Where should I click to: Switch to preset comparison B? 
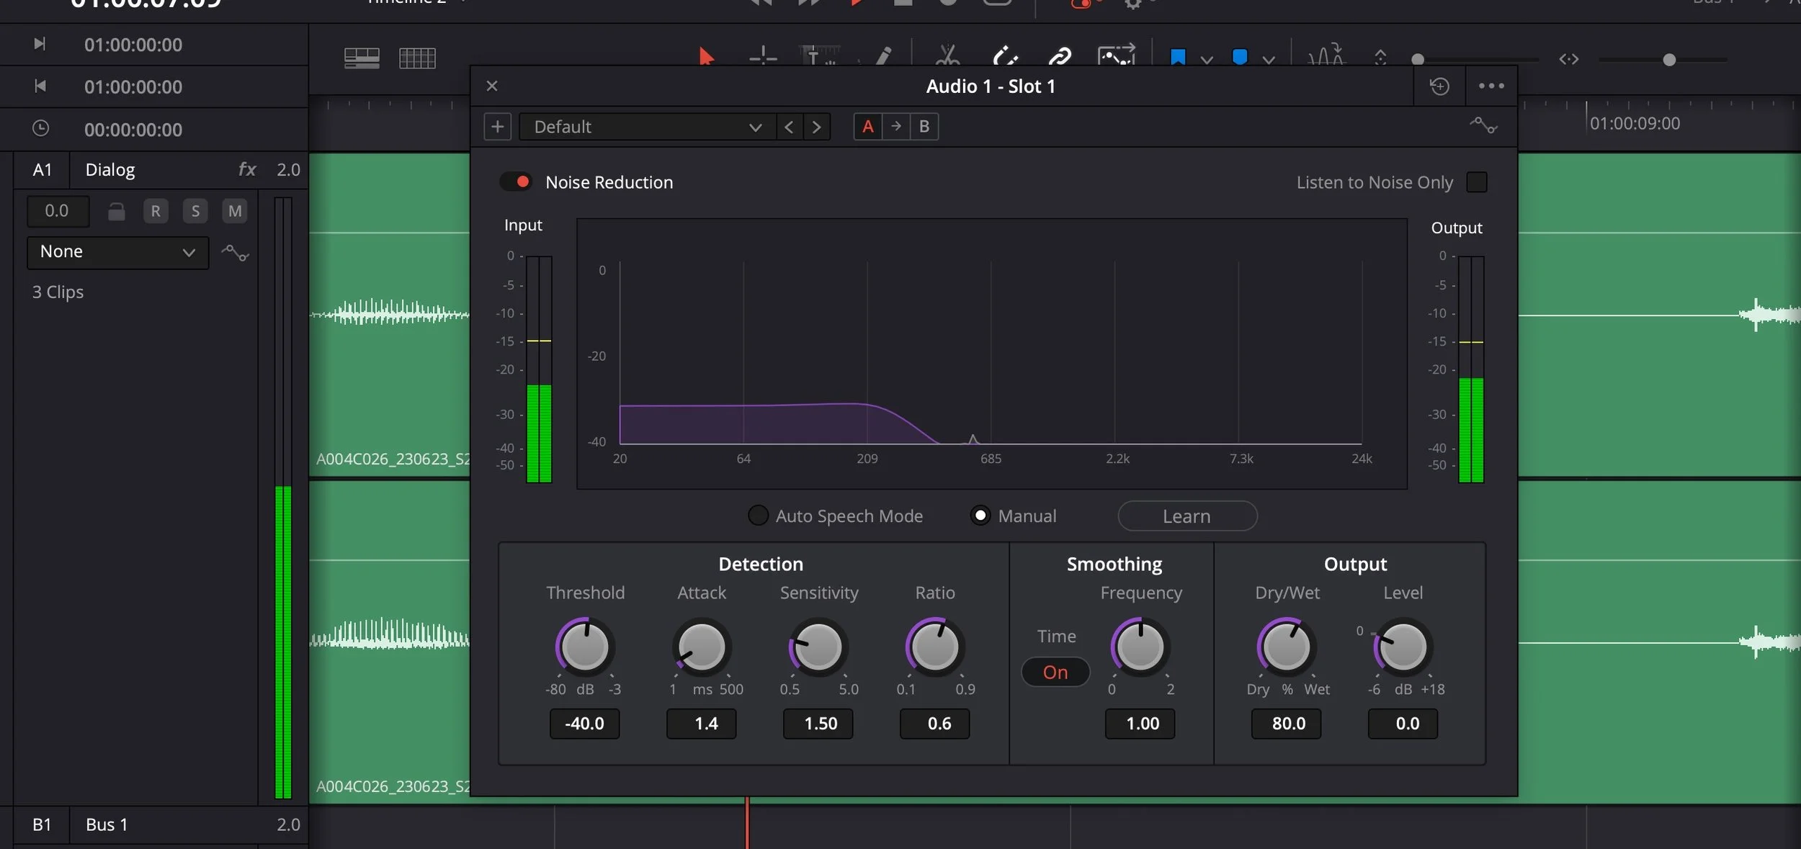(924, 126)
